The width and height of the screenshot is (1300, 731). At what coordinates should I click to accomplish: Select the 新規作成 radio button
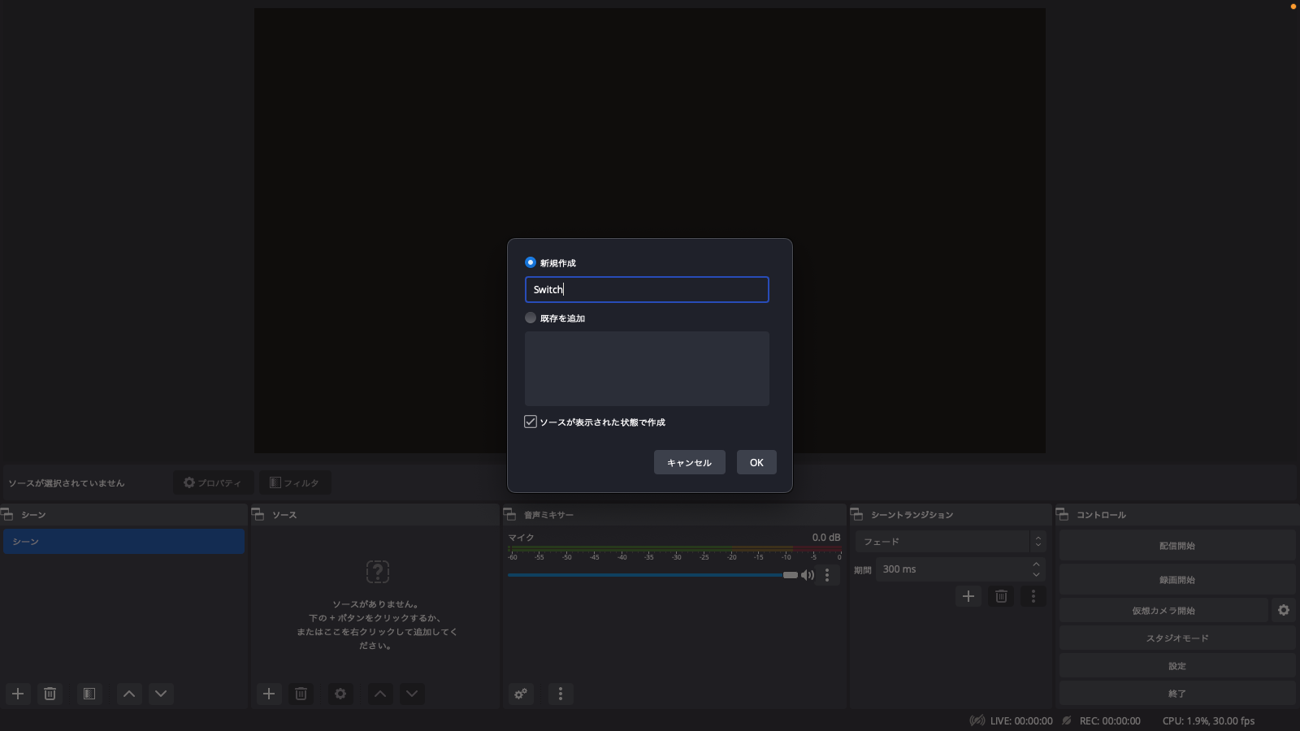(x=531, y=262)
